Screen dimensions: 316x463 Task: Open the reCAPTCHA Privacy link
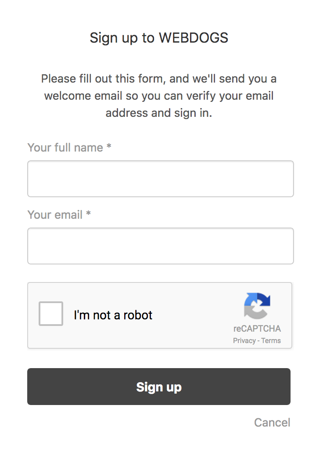[x=244, y=340]
